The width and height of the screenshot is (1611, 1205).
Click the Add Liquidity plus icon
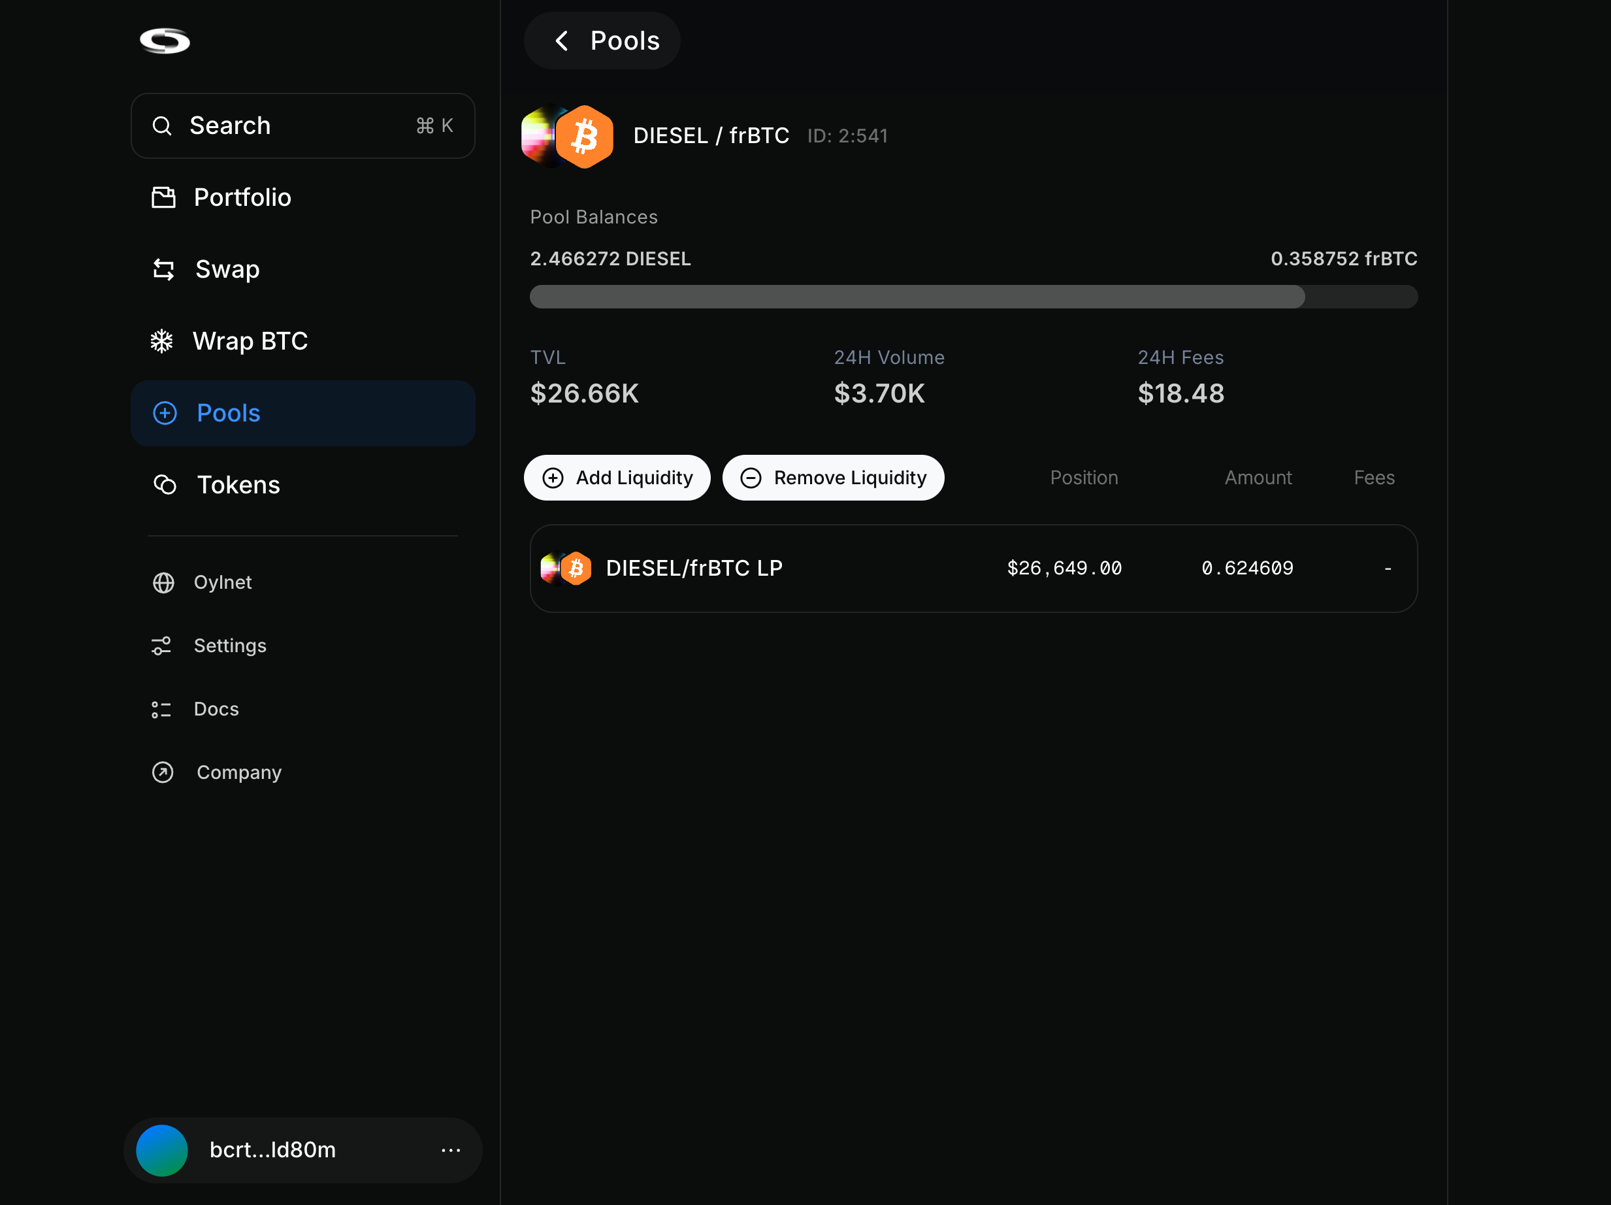(x=553, y=478)
